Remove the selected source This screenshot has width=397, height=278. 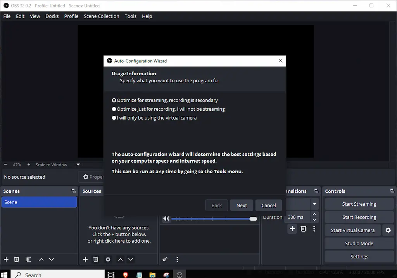(x=96, y=259)
